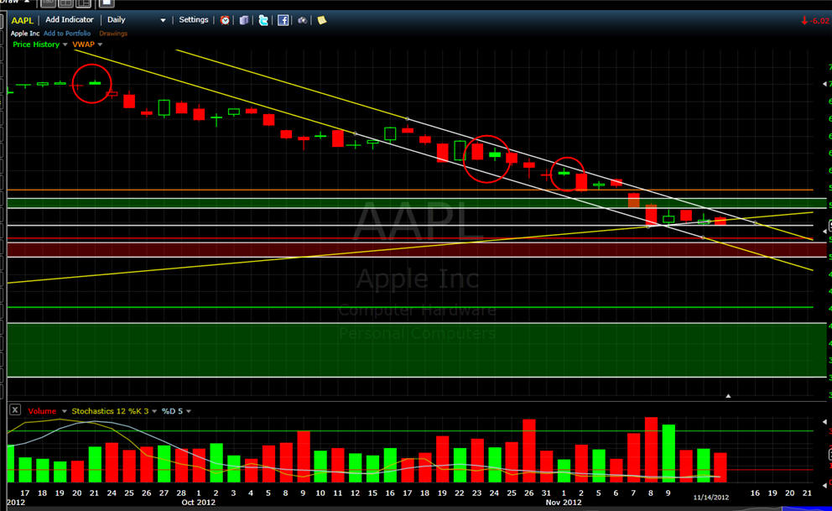Open the VWAP indicator dropdown arrow
Image resolution: width=832 pixels, height=511 pixels.
(x=100, y=44)
